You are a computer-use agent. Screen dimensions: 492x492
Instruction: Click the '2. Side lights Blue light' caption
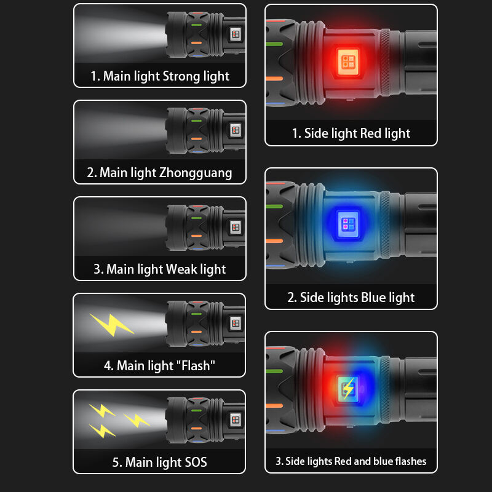351,298
